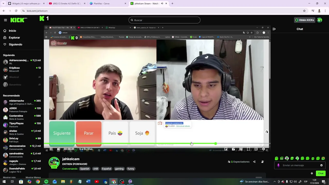Open Spotify from the taskbar
The height and width of the screenshot is (185, 329).
(46, 182)
